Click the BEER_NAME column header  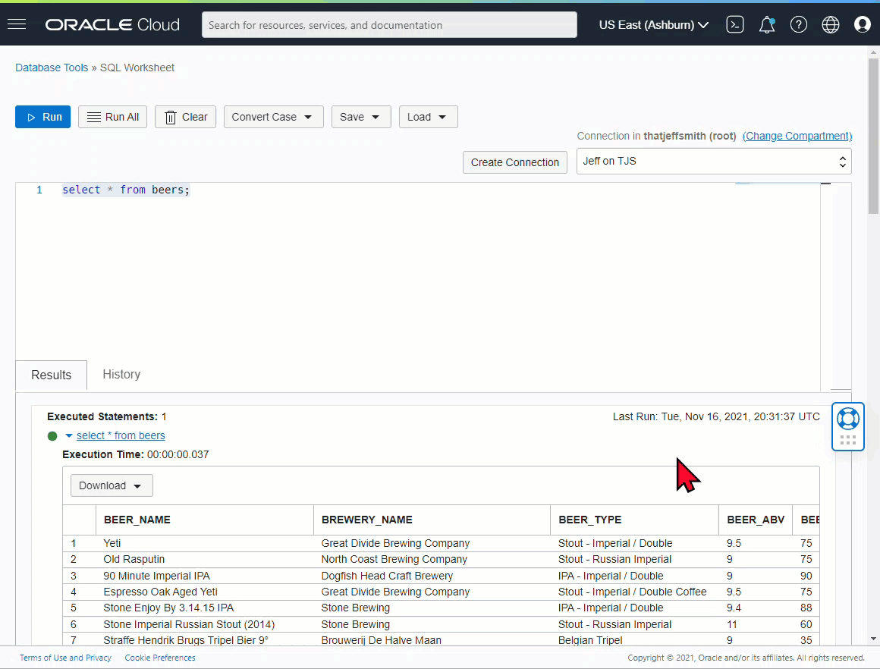click(205, 520)
